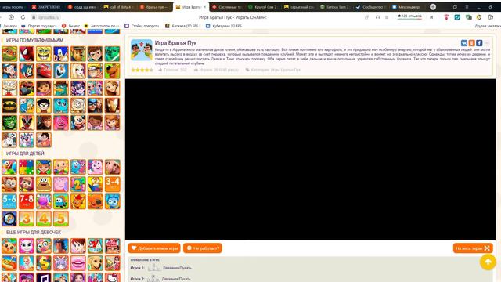Click the 'Не работает?' button
Screen dimensions: 501x282
coord(203,248)
